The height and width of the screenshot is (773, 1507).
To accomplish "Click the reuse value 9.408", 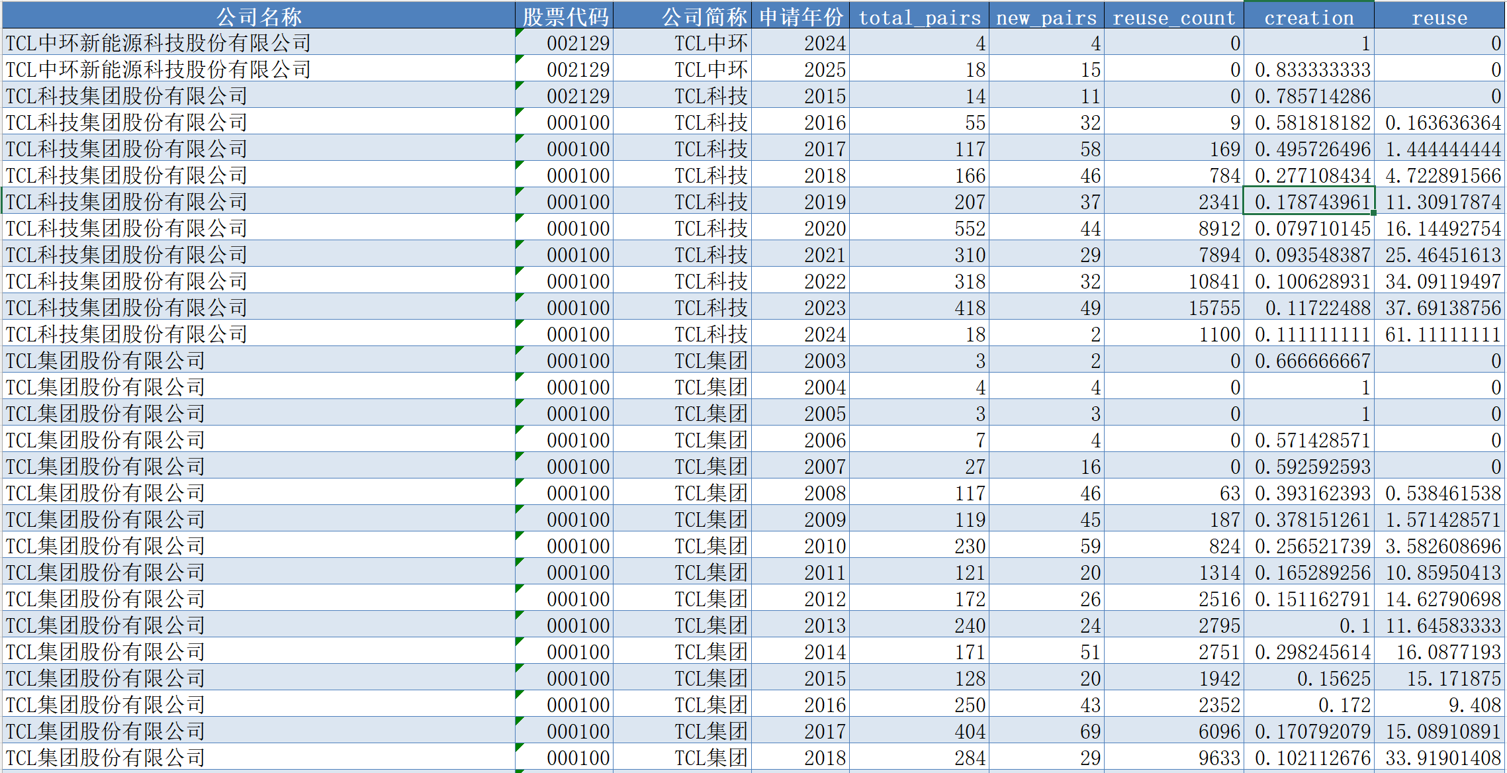I will (1439, 704).
